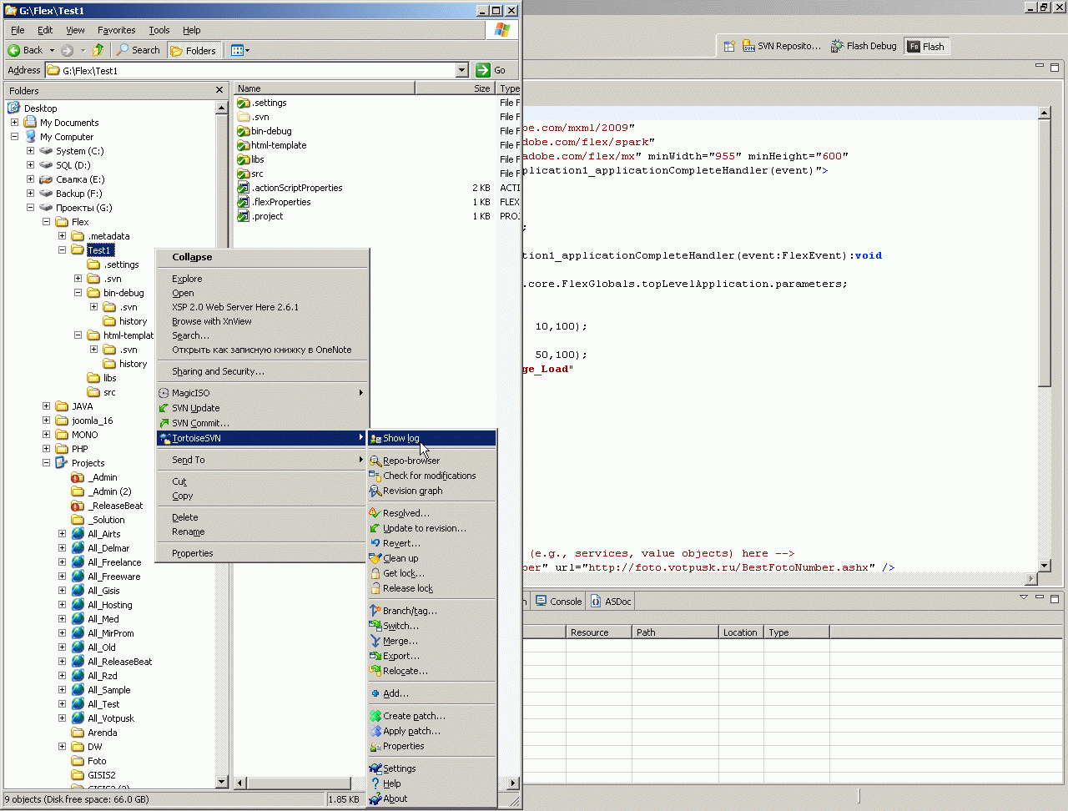Open the Address bar dropdown
The height and width of the screenshot is (811, 1068).
point(462,70)
